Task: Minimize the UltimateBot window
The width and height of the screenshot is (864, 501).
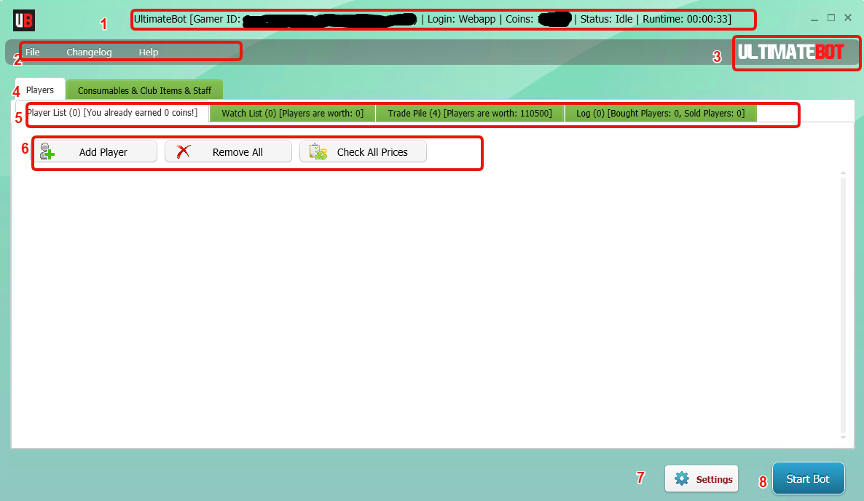Action: pos(814,19)
